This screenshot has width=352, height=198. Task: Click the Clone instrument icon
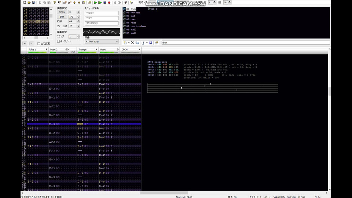pos(137,43)
